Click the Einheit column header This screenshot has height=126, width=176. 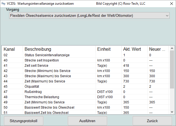[x=104, y=49]
